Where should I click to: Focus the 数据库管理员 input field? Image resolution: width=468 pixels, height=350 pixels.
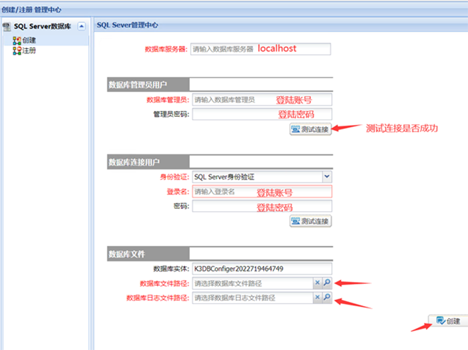pos(262,100)
